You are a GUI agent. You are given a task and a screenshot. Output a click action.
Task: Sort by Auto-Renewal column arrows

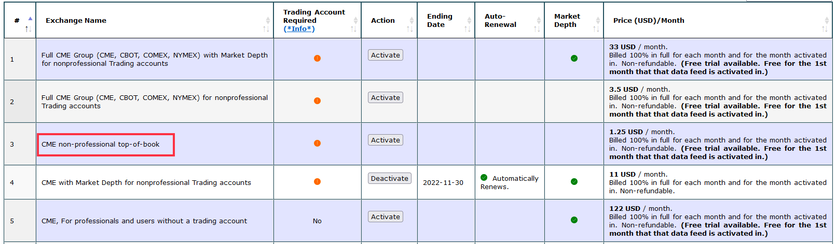pyautogui.click(x=538, y=24)
